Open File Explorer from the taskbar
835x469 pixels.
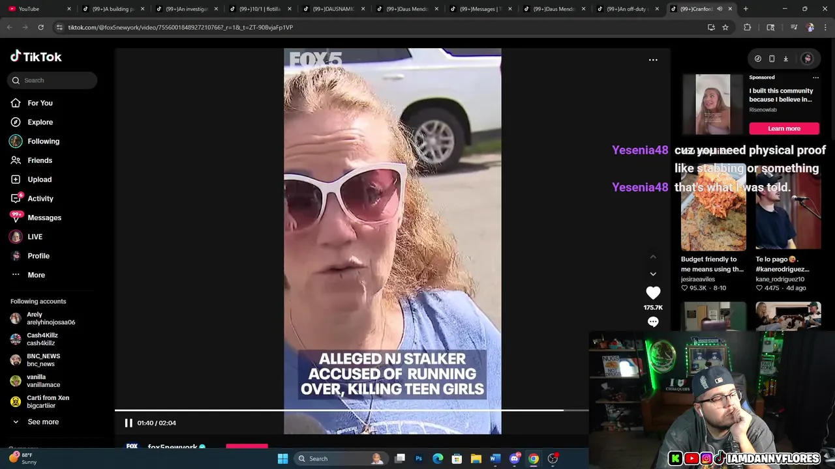pos(476,459)
